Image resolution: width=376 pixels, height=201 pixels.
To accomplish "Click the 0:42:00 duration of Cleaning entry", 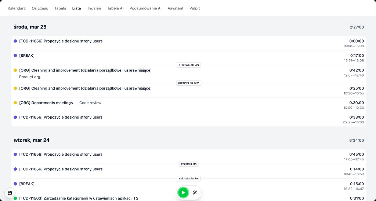I will coord(356,70).
